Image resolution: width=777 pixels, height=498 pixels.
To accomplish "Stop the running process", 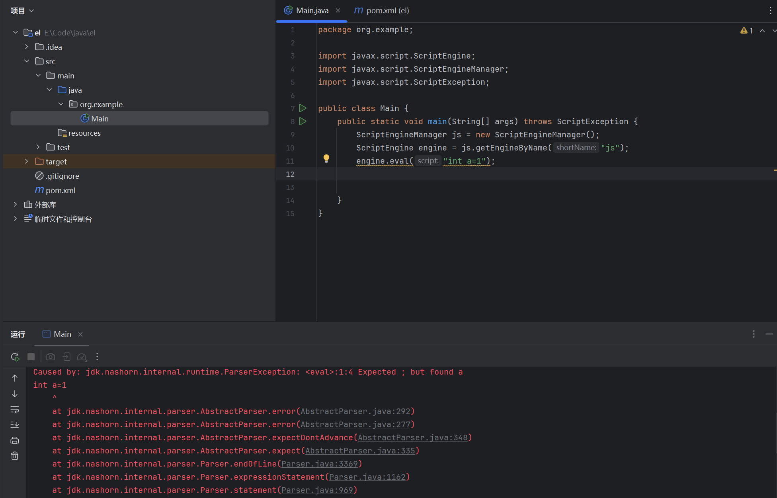I will pos(31,357).
